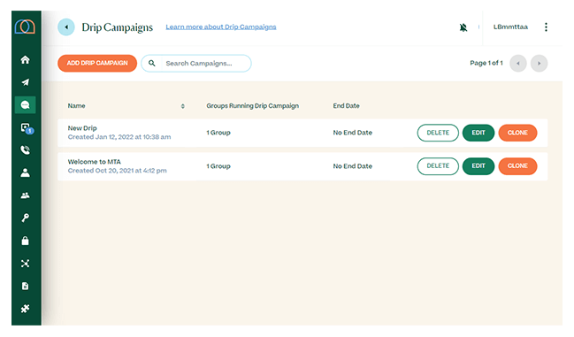Click the End Date column header

pos(347,106)
